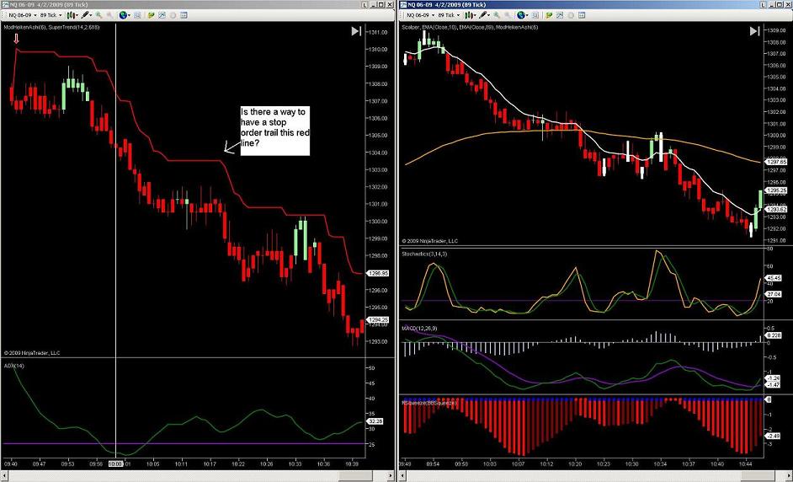
Task: Click the gray round icon in the left chart toolbar
Action: [173, 15]
